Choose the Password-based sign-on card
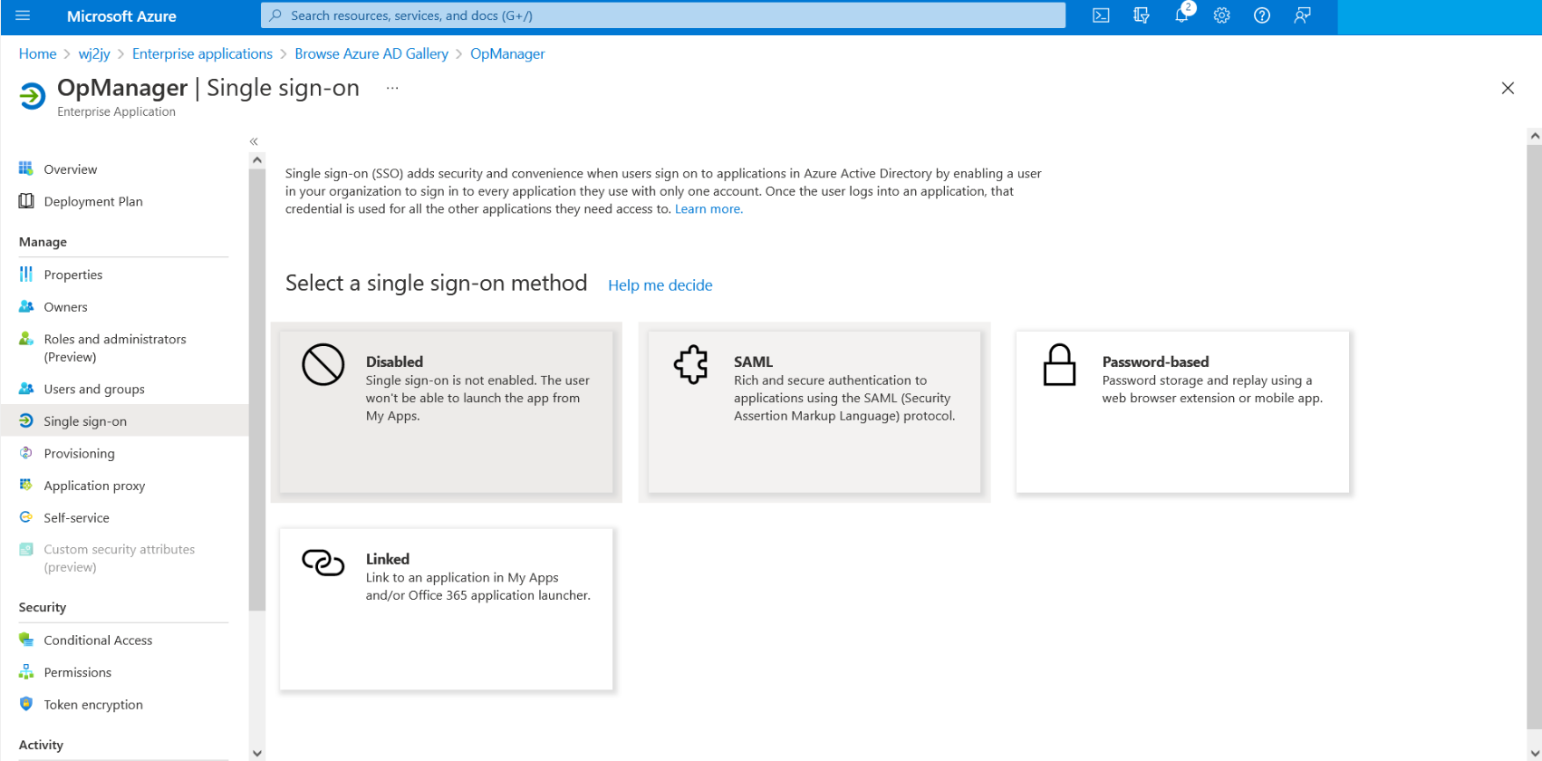This screenshot has height=761, width=1542. 1182,411
